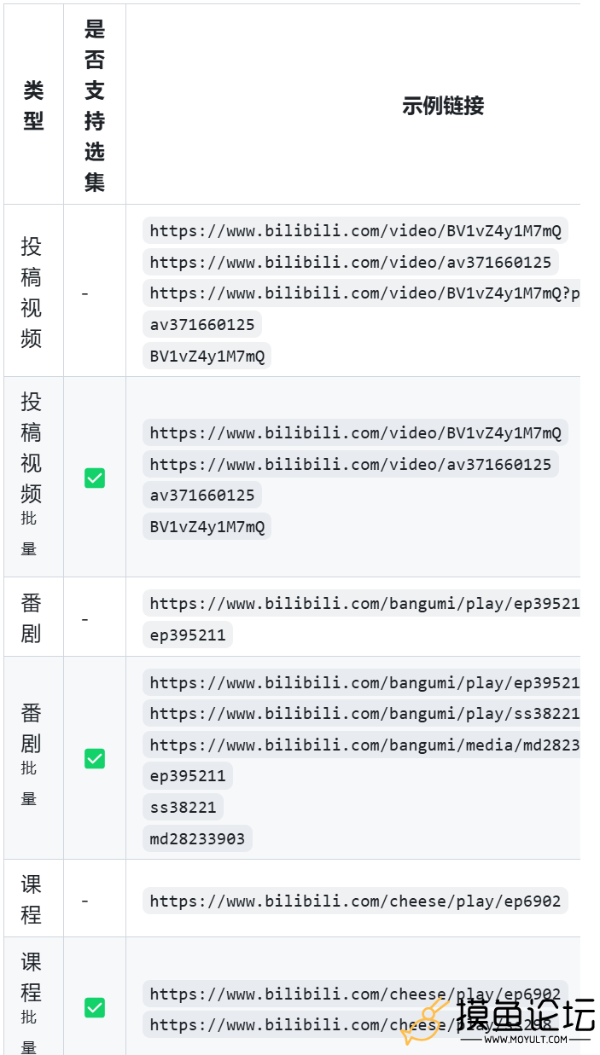Image resolution: width=600 pixels, height=1055 pixels.
Task: Click the 摸鱼论坛 fish logo icon
Action: [425, 1021]
